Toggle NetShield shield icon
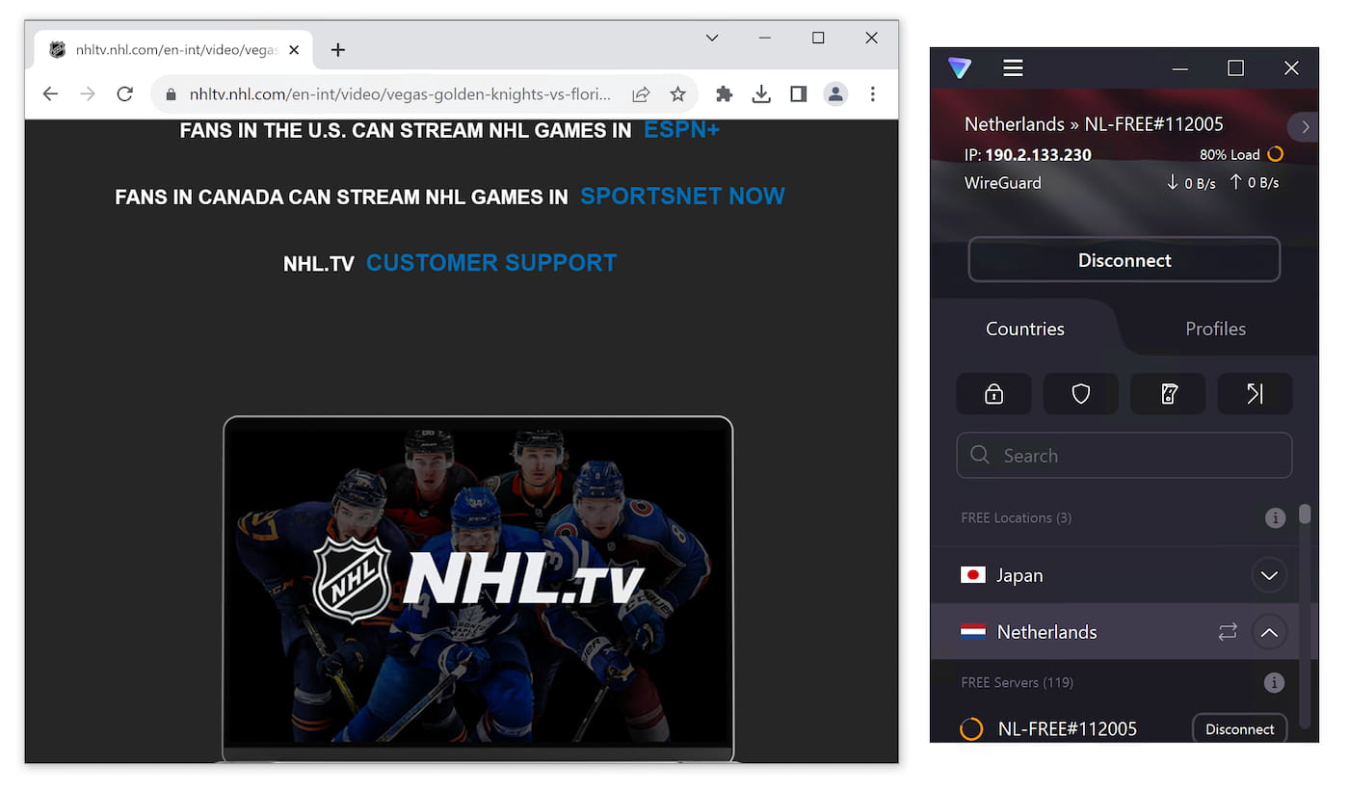This screenshot has height=791, width=1349. pyautogui.click(x=1081, y=393)
